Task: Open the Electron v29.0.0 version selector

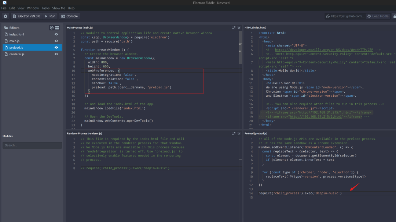Action: coord(26,16)
